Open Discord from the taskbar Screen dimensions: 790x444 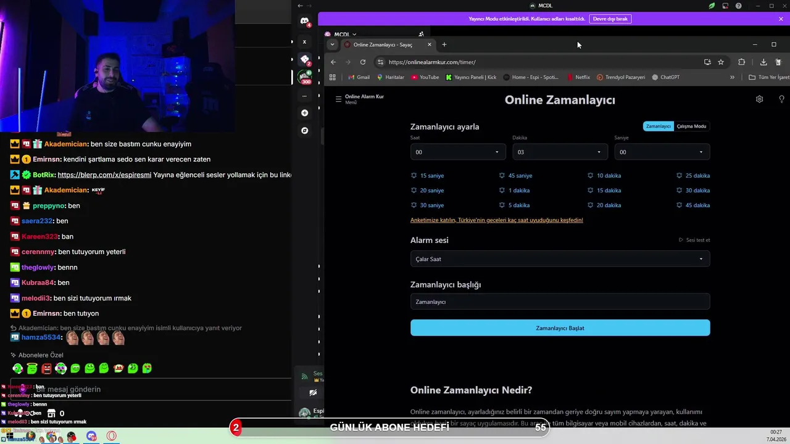coord(91,437)
